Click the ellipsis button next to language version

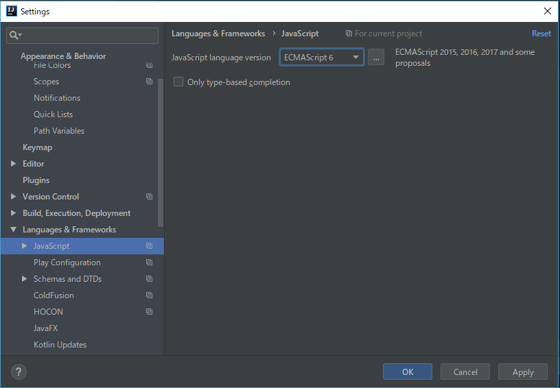coord(376,57)
